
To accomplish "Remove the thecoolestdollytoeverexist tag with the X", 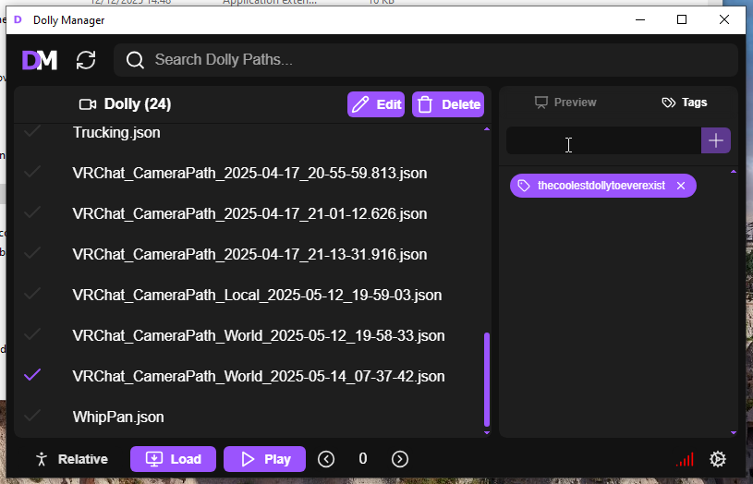I will [x=681, y=186].
